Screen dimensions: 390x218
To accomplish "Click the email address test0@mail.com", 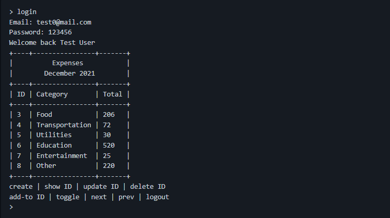I will click(64, 22).
